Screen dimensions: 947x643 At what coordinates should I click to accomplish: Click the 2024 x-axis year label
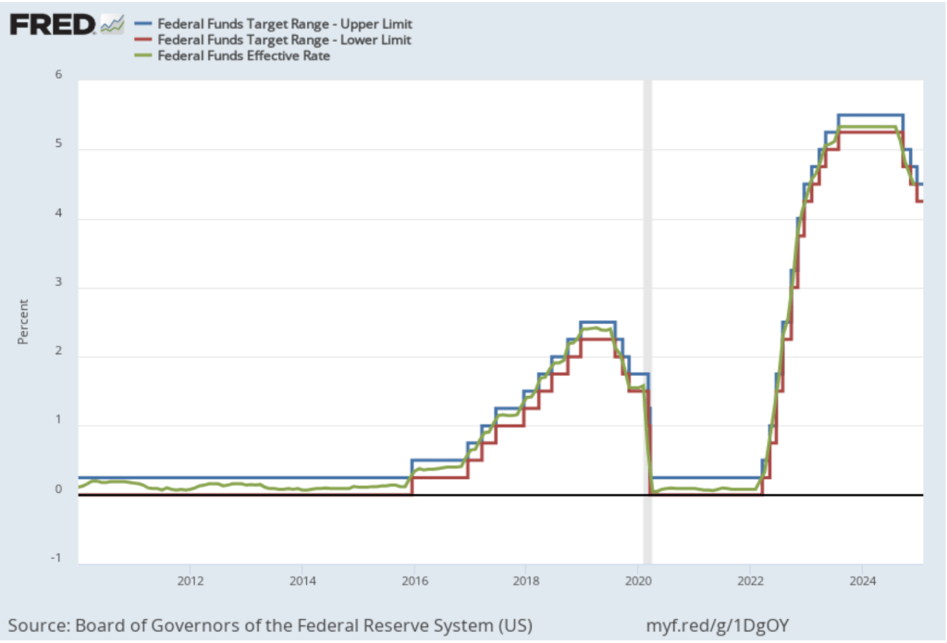coord(862,581)
